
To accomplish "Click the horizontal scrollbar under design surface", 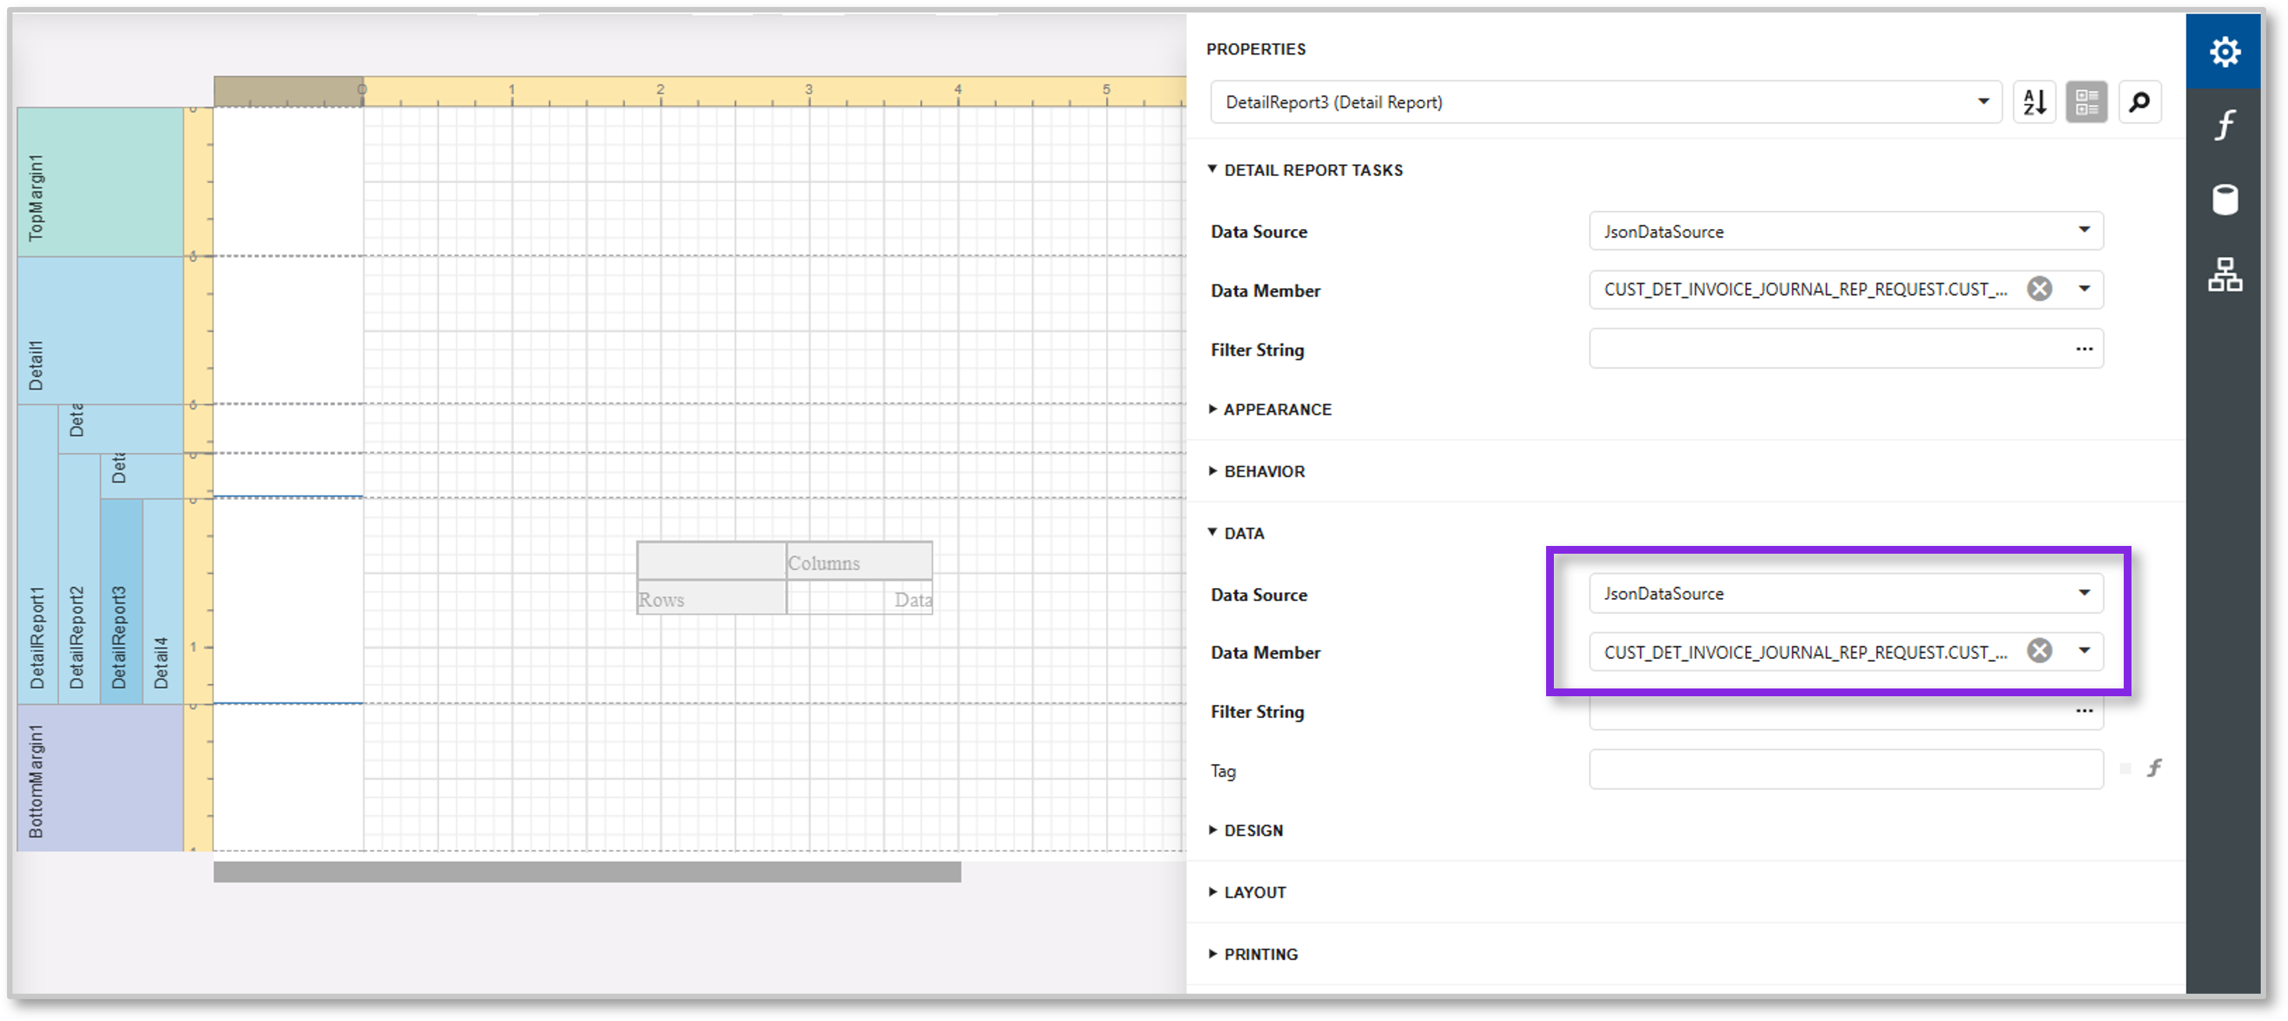I will (x=587, y=871).
